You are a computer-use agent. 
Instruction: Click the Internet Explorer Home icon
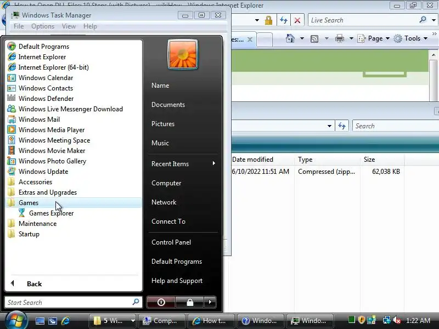coord(290,38)
